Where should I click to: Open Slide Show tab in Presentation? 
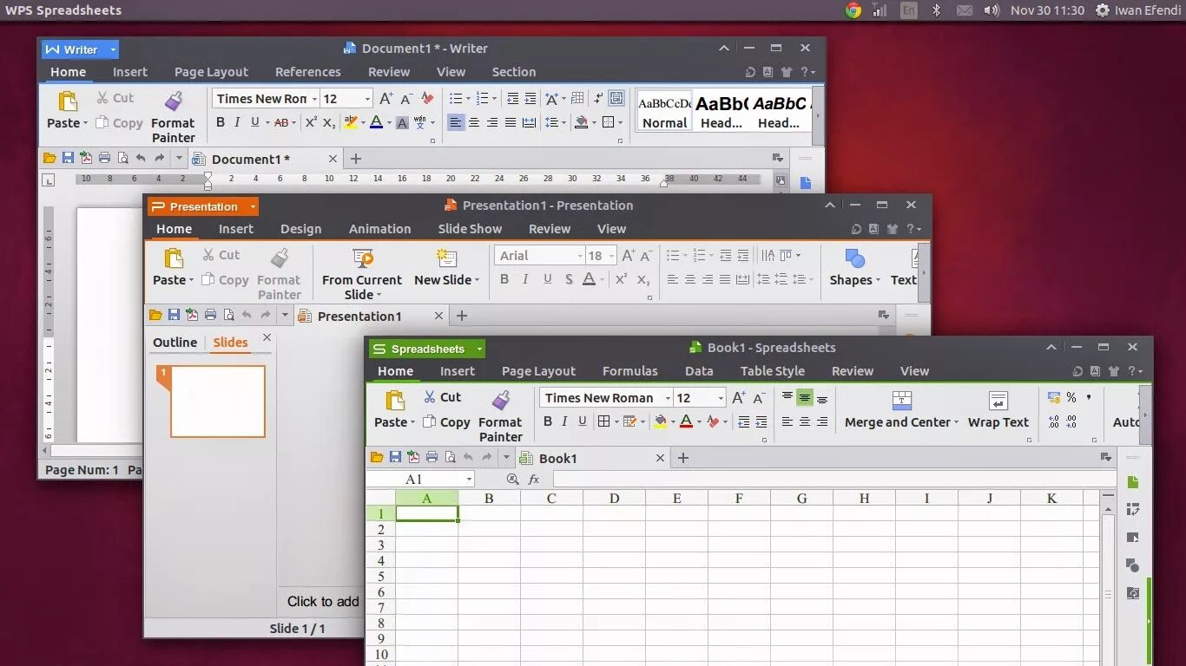pos(470,229)
